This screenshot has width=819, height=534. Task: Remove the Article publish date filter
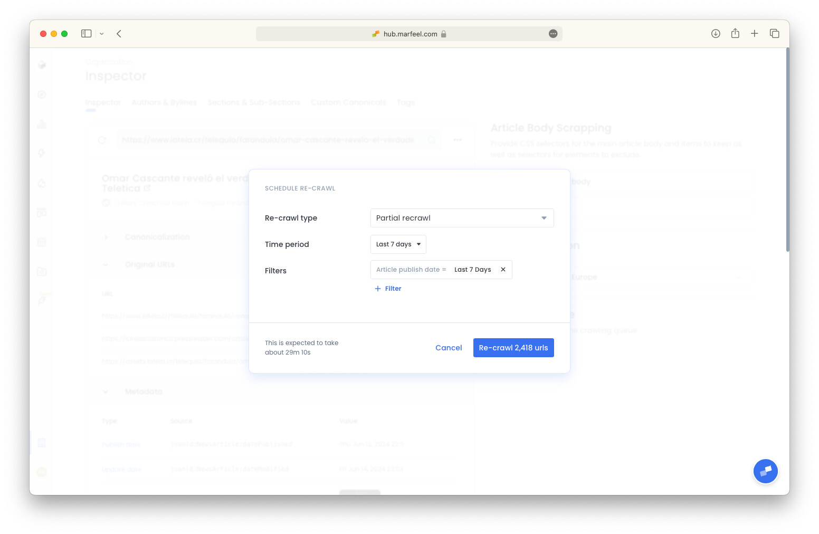pyautogui.click(x=503, y=270)
